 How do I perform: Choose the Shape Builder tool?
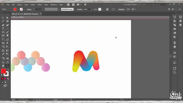point(3,47)
